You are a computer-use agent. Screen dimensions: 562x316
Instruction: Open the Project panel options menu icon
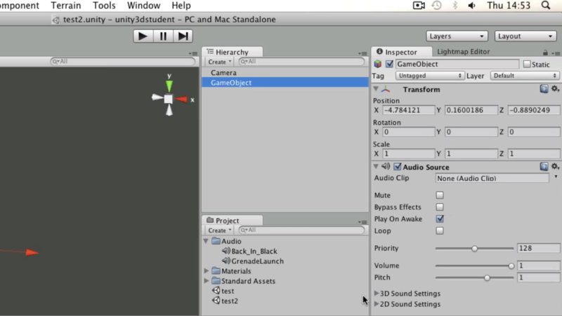(x=362, y=222)
